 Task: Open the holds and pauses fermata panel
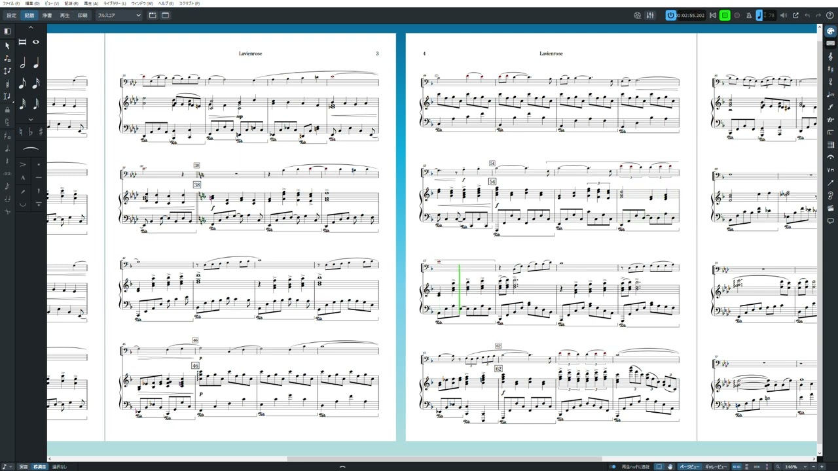(x=830, y=158)
